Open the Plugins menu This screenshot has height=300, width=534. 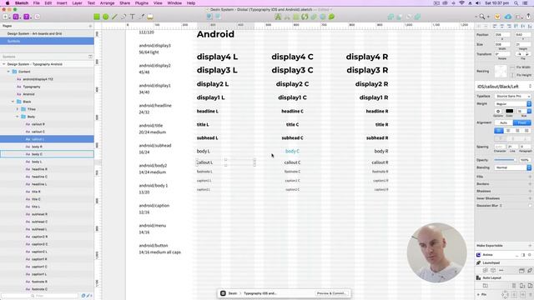click(141, 3)
